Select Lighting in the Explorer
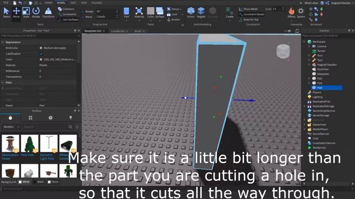355x199 pixels. coord(317,97)
